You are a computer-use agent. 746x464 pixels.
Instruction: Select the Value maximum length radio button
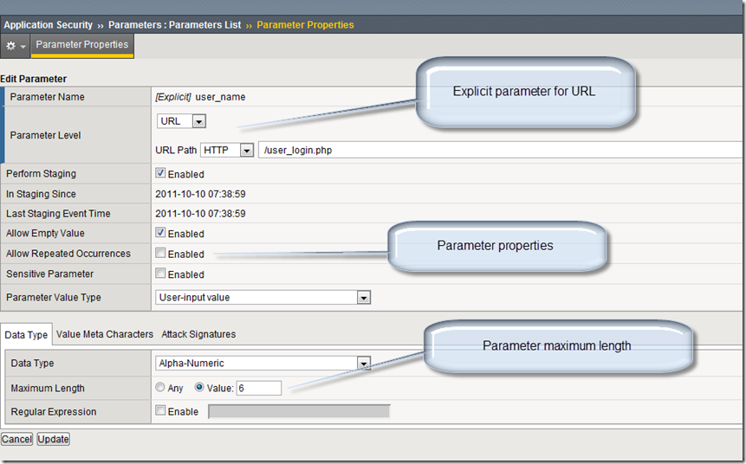199,388
